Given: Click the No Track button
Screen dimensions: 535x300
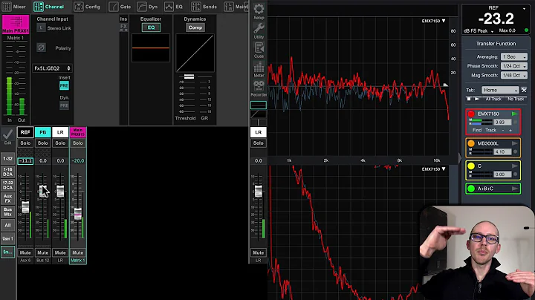Looking at the screenshot, I should pyautogui.click(x=516, y=99).
